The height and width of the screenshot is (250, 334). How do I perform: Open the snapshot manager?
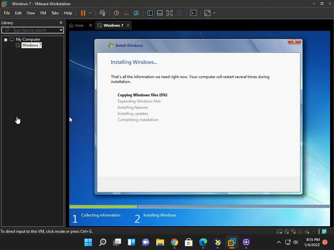click(x=136, y=13)
